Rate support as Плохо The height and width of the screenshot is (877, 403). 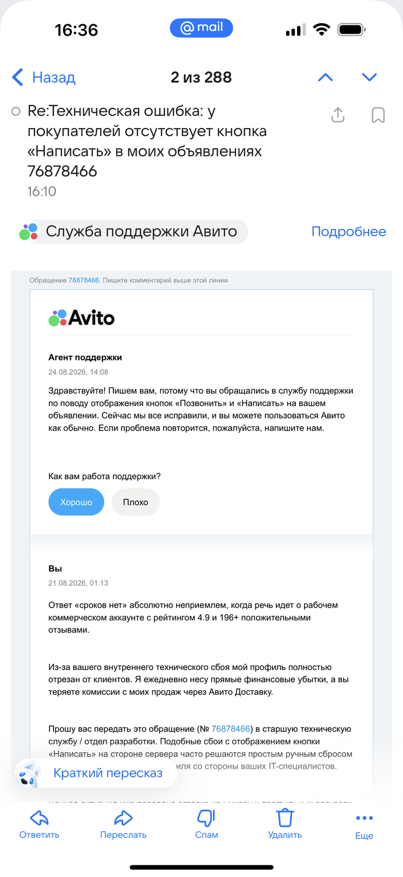[135, 502]
